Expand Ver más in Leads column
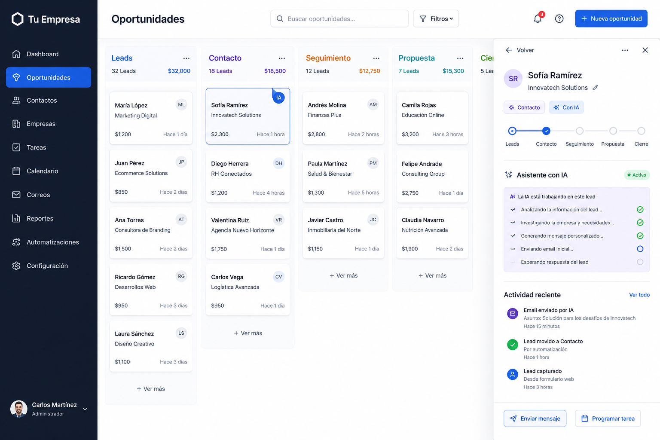Image resolution: width=660 pixels, height=440 pixels. [151, 389]
